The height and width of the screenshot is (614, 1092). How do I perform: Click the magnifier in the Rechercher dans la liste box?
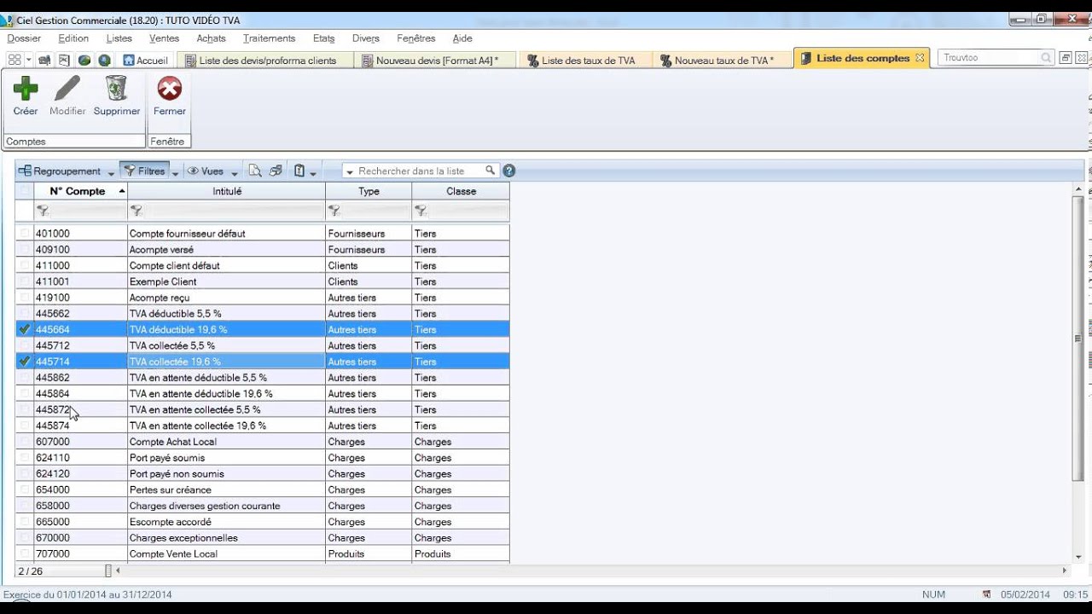pyautogui.click(x=491, y=171)
